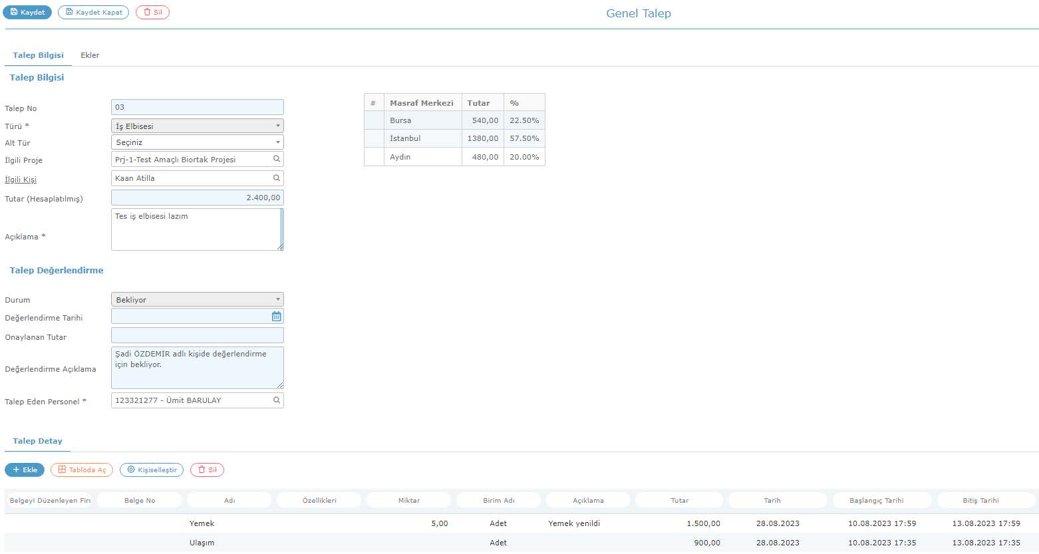Viewport: 1039px width, 554px height.
Task: Click Tabloda Aç button
Action: coord(82,470)
